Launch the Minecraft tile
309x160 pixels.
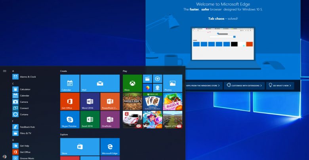pyautogui.click(x=132, y=102)
